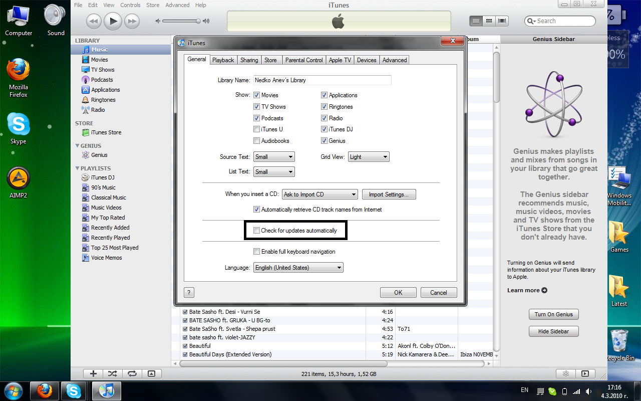Open the Language dropdown
This screenshot has width=641, height=401.
click(x=298, y=268)
